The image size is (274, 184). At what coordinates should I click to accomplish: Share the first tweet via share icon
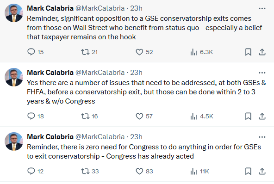(x=262, y=52)
